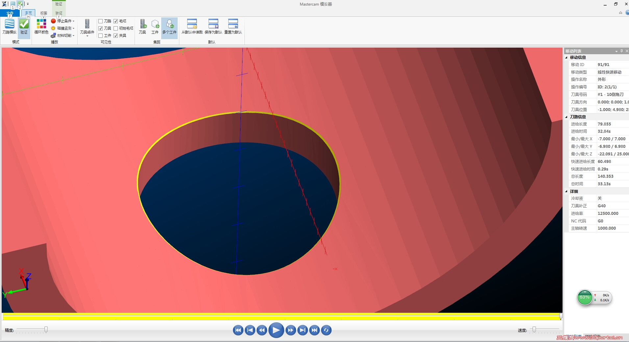
Task: Adjust the 速度 speed slider handle
Action: (x=534, y=330)
